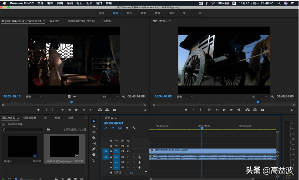Click the Project panel search field
Screen dimensions: 299x180
click(x=23, y=130)
